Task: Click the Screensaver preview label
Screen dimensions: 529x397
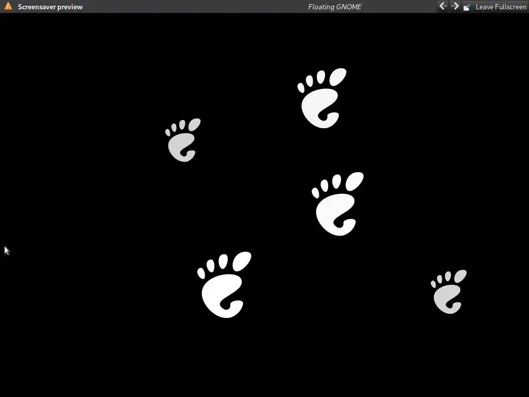Action: pyautogui.click(x=50, y=7)
